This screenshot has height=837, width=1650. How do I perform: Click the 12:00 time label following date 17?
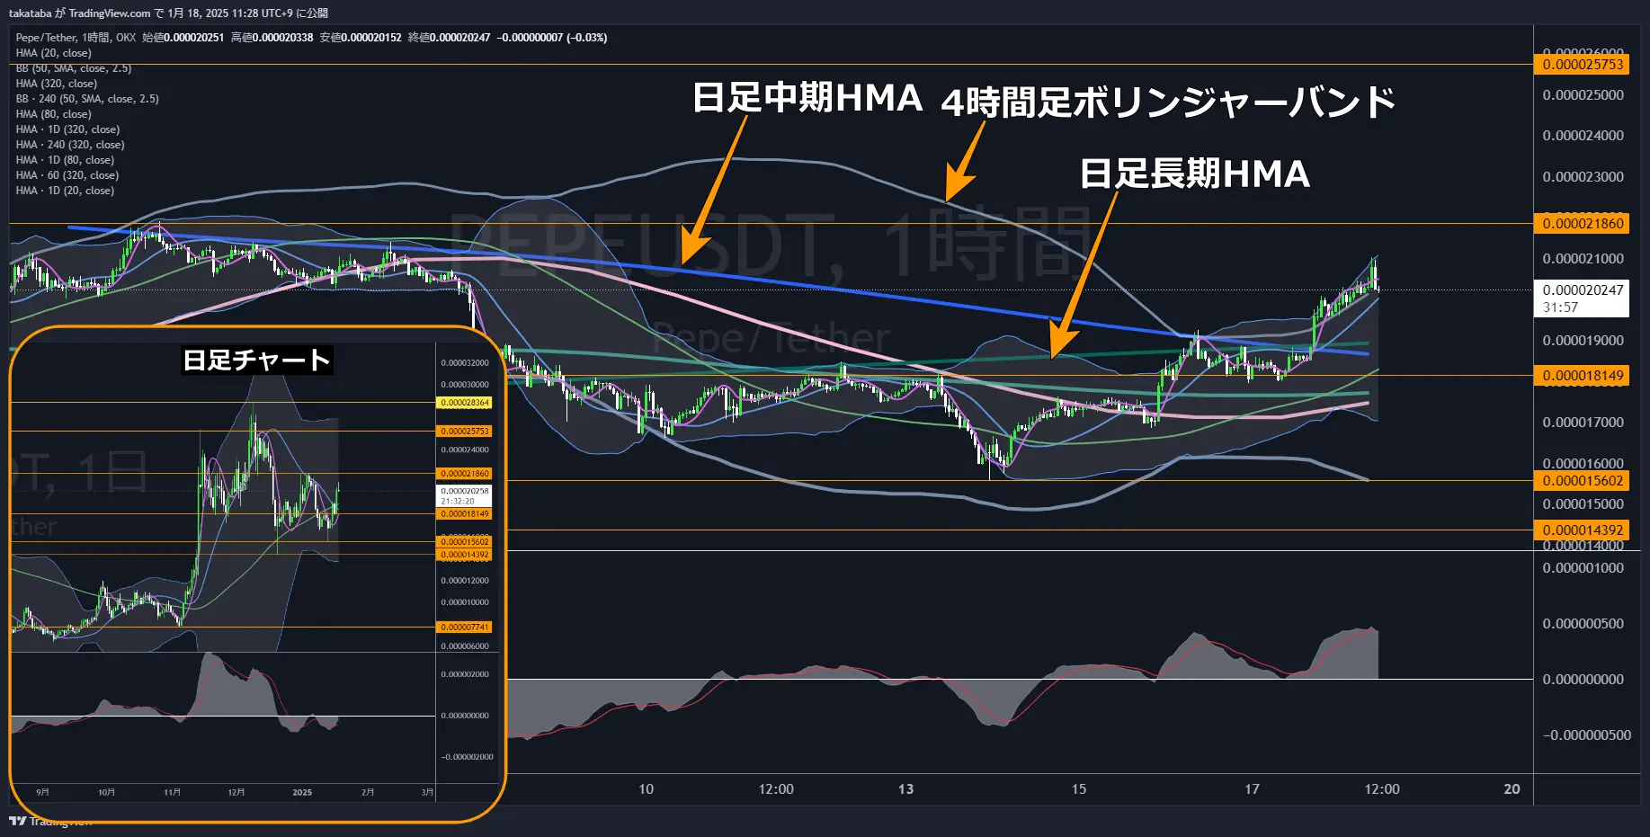(1382, 788)
